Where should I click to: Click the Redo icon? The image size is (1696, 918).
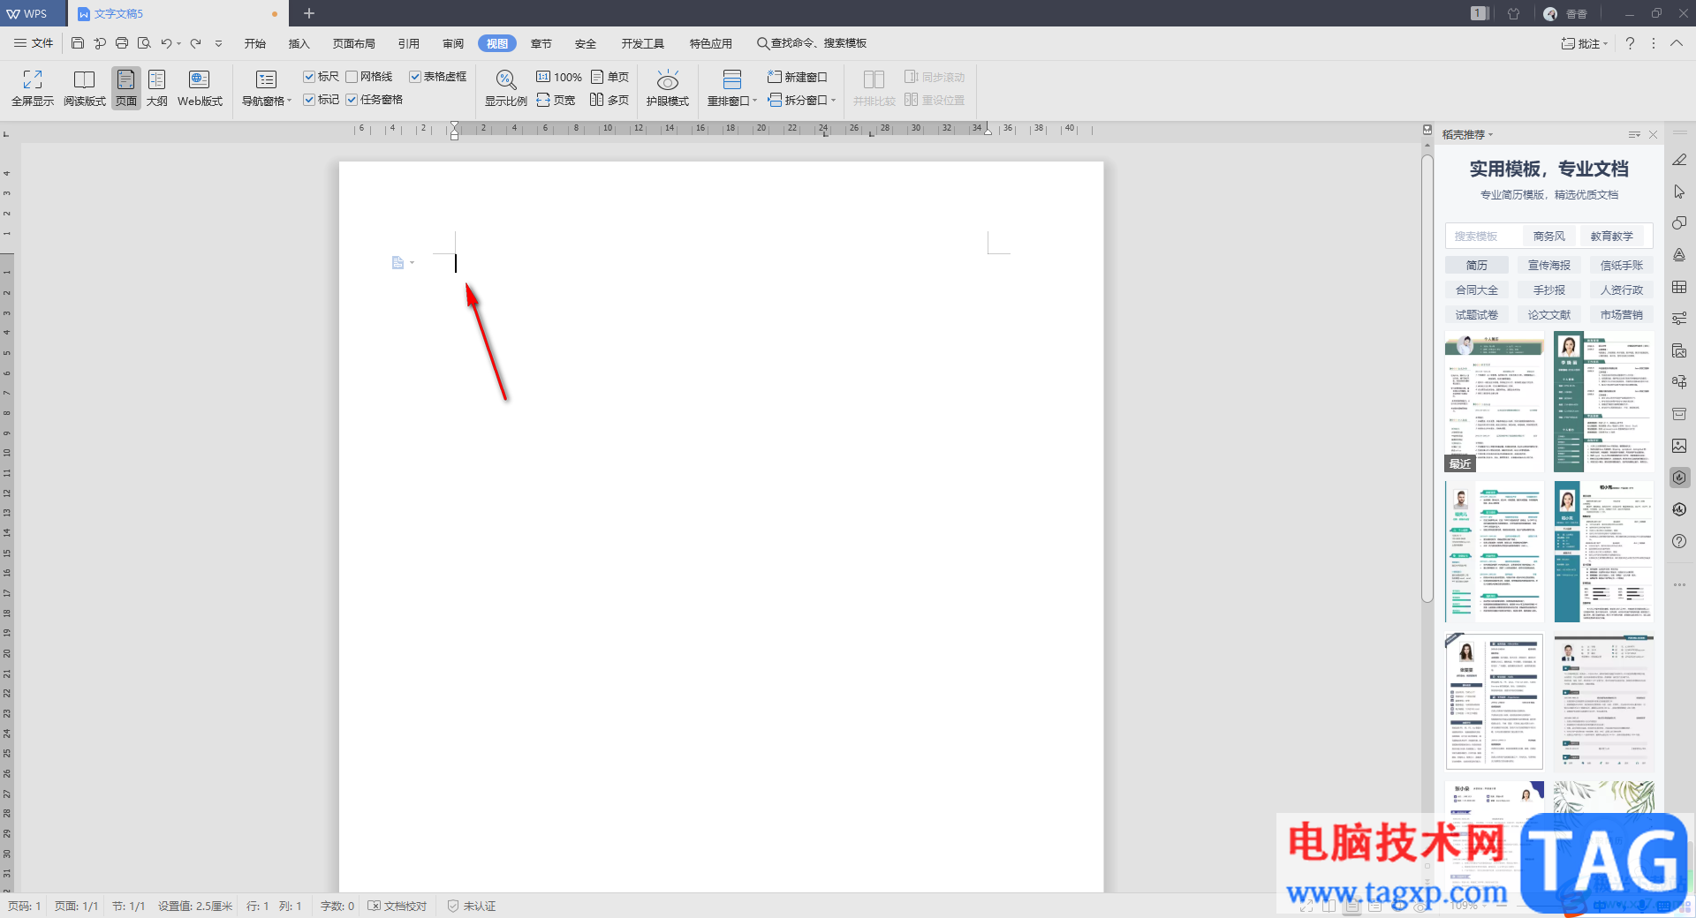pos(196,43)
